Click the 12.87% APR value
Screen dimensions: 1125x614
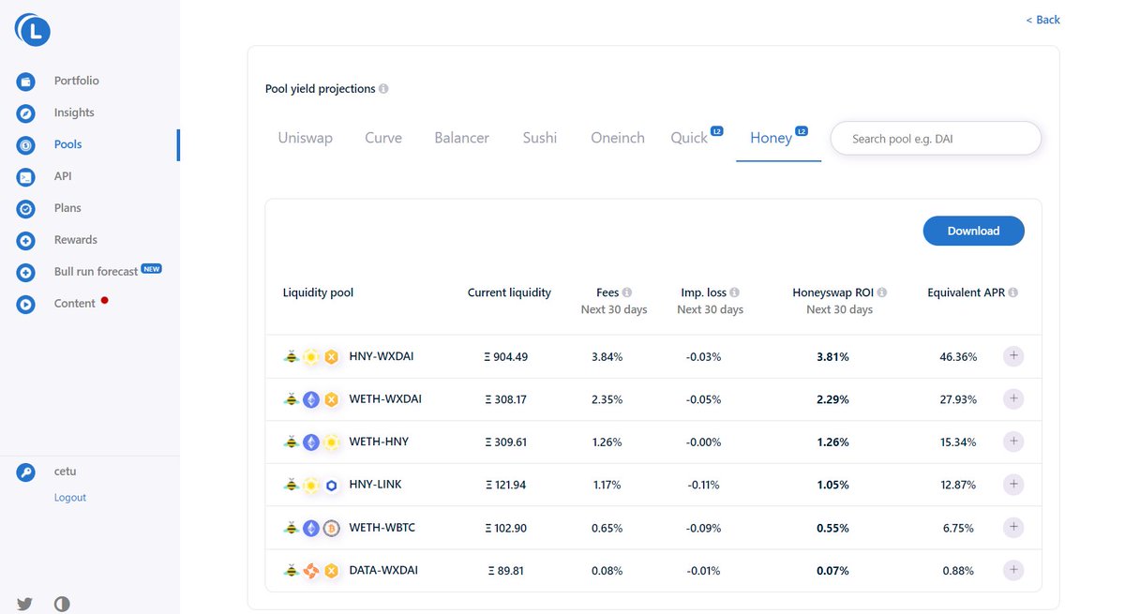pyautogui.click(x=958, y=486)
